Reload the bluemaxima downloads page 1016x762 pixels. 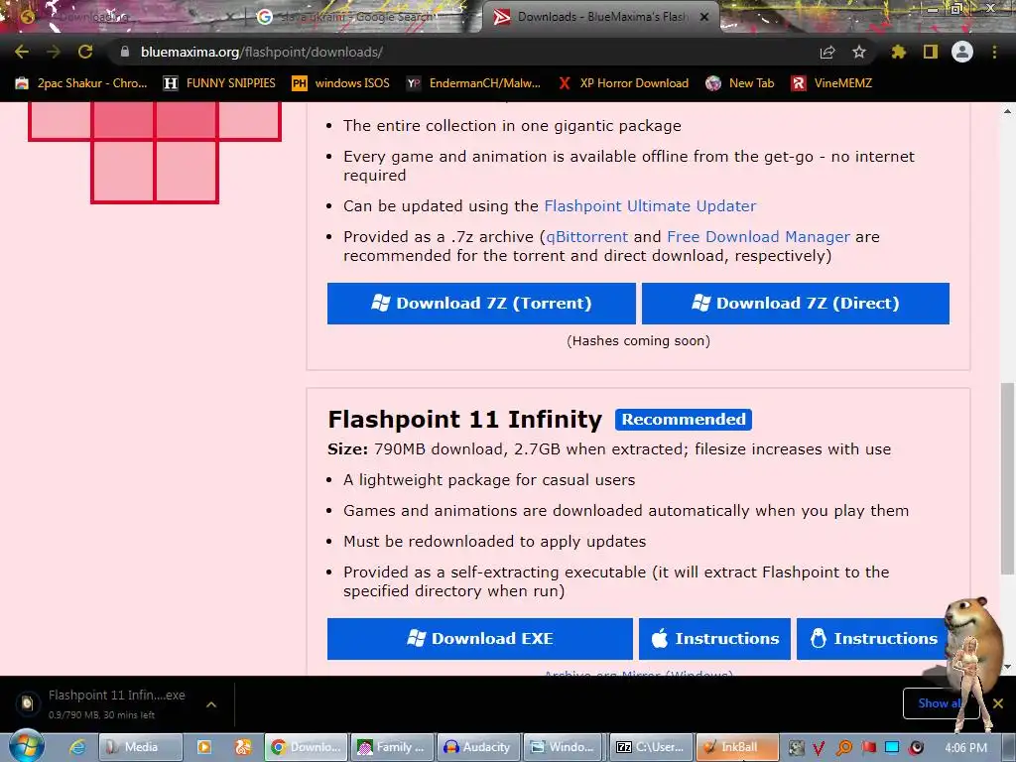85,52
